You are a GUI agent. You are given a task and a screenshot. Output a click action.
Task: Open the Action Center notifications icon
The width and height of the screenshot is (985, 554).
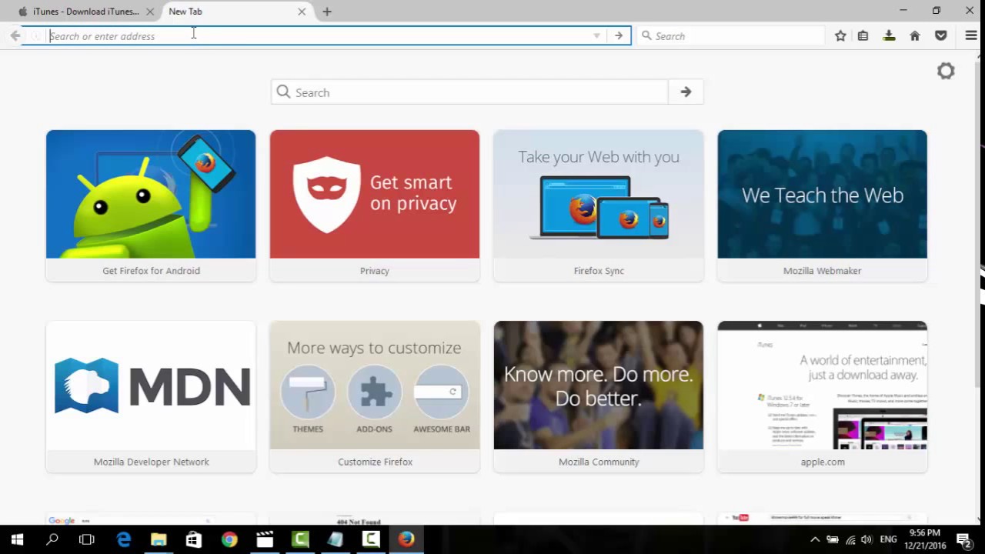click(x=963, y=539)
